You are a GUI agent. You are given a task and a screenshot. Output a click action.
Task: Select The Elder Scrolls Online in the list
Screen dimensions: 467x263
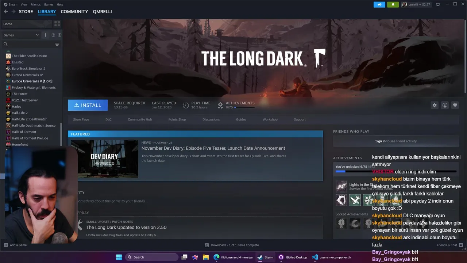(x=29, y=56)
